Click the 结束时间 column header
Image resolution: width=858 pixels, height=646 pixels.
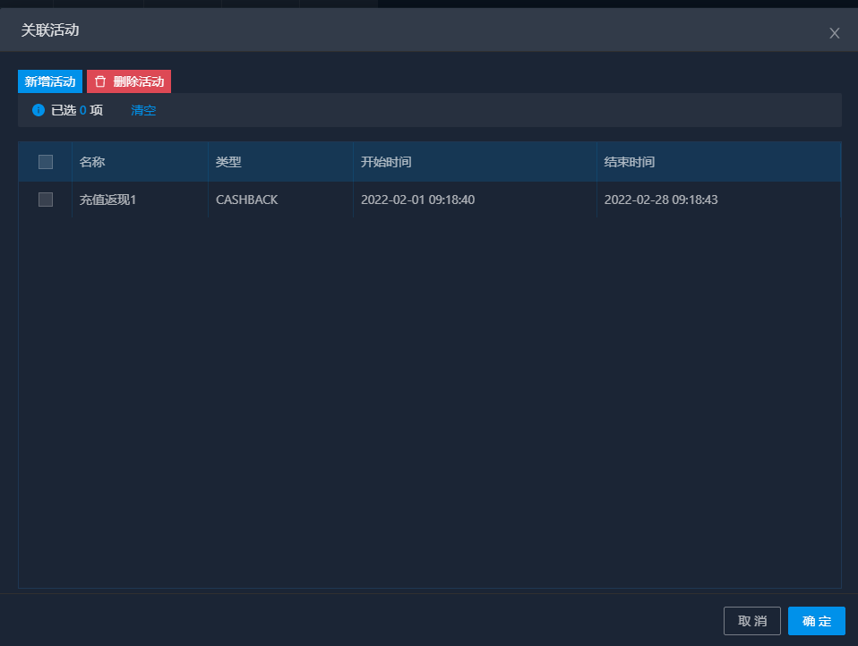(630, 162)
